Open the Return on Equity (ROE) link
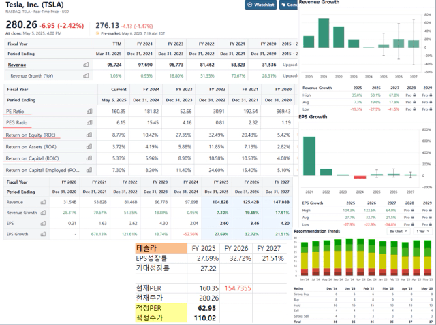 (x=31, y=135)
